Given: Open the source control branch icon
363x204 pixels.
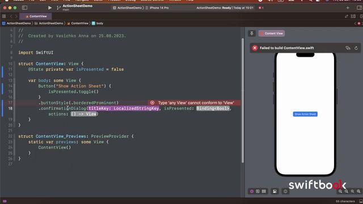Looking at the screenshot, I should point(58,8).
